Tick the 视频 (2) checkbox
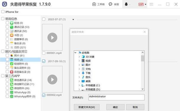 (x=7, y=59)
